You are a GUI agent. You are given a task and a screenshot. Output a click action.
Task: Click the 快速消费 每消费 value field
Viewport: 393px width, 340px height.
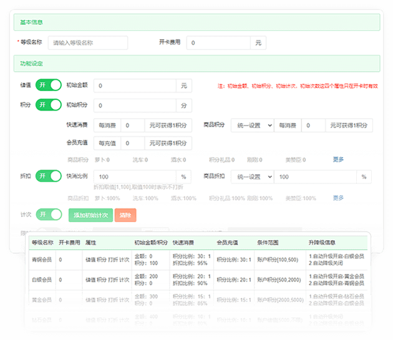133,125
